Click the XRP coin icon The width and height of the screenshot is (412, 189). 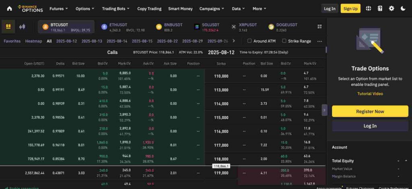(x=234, y=27)
